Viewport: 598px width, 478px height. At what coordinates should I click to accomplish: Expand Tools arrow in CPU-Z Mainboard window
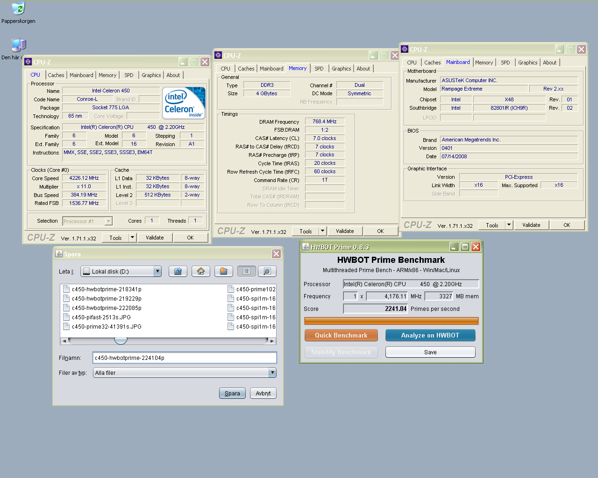[x=509, y=225]
